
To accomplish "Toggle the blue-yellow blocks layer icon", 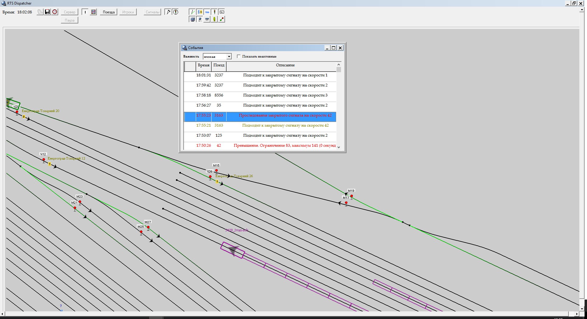I will pyautogui.click(x=200, y=12).
